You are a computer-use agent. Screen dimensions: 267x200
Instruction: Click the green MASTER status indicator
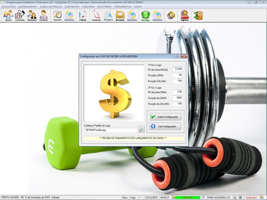188,197
